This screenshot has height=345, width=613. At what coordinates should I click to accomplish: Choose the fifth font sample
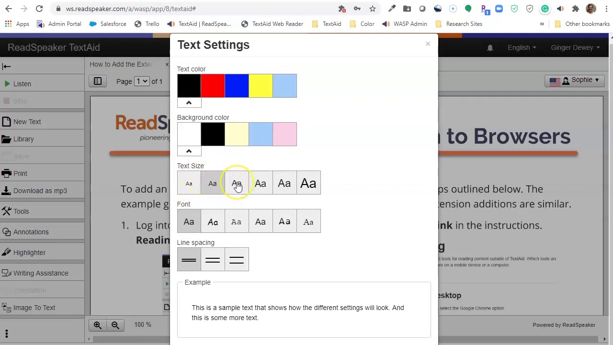coord(285,221)
